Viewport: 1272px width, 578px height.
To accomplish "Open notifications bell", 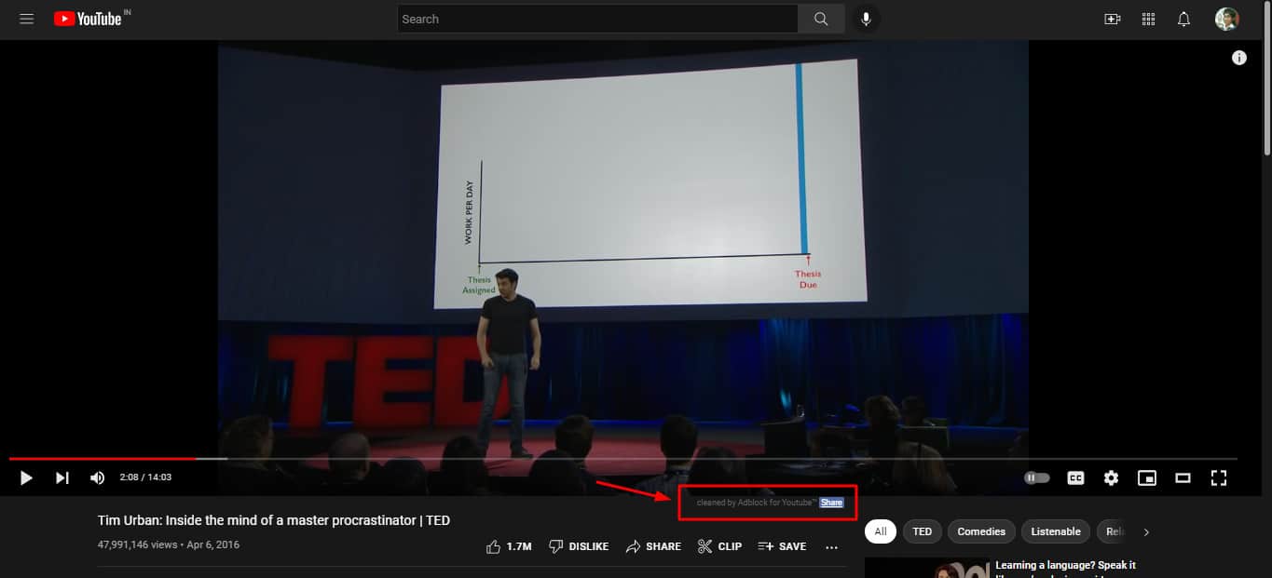I will point(1183,19).
